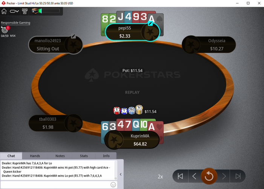The width and height of the screenshot is (264, 189).
Task: Click the challenges target icon with alert
Action: (5, 29)
